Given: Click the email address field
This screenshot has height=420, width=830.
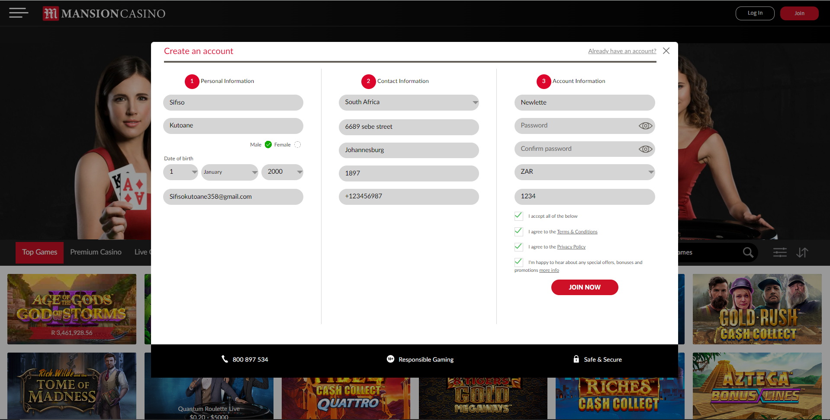Looking at the screenshot, I should [x=233, y=197].
